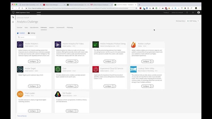This screenshot has height=119, width=212.
Task: Configure the Adobe Target extension
Action: [x=33, y=86]
